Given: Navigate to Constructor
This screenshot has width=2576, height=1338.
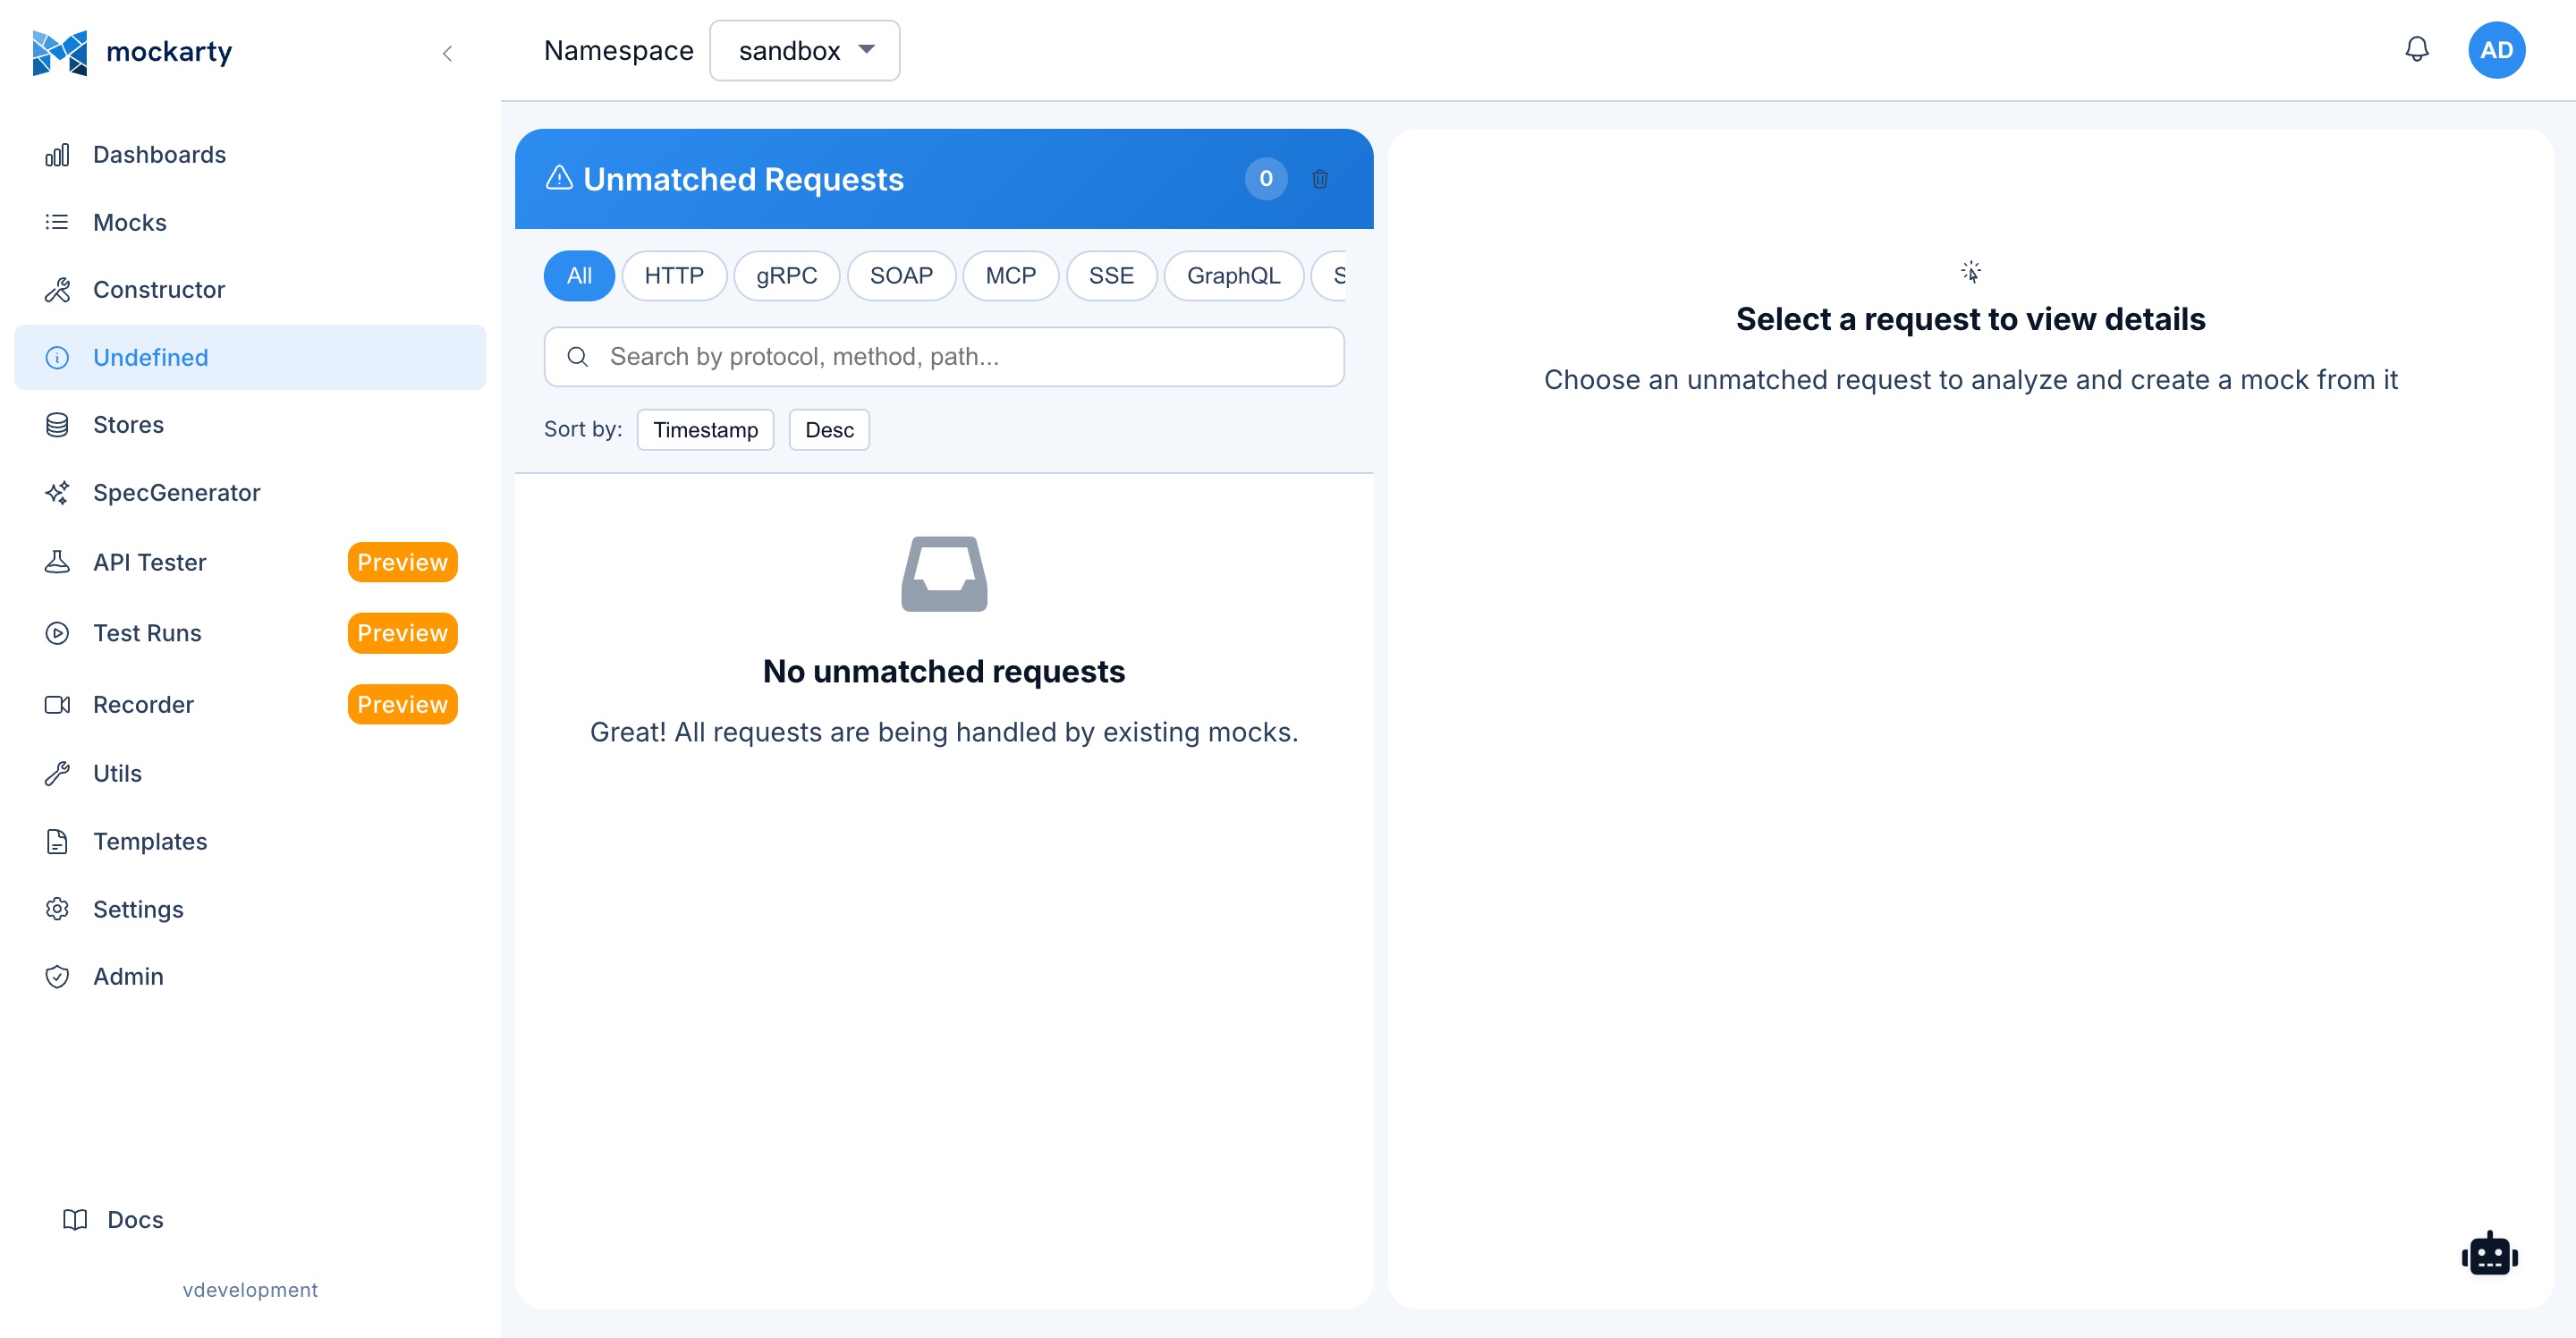Looking at the screenshot, I should click(x=250, y=290).
